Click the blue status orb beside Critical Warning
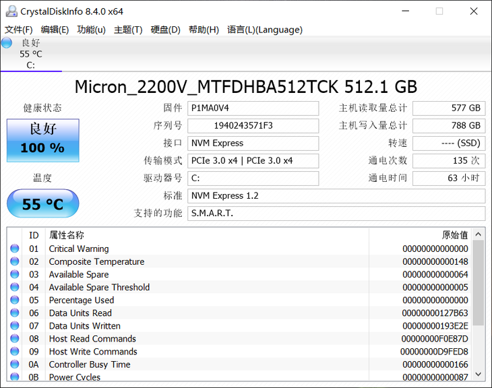Image resolution: width=492 pixels, height=388 pixels. [x=15, y=249]
